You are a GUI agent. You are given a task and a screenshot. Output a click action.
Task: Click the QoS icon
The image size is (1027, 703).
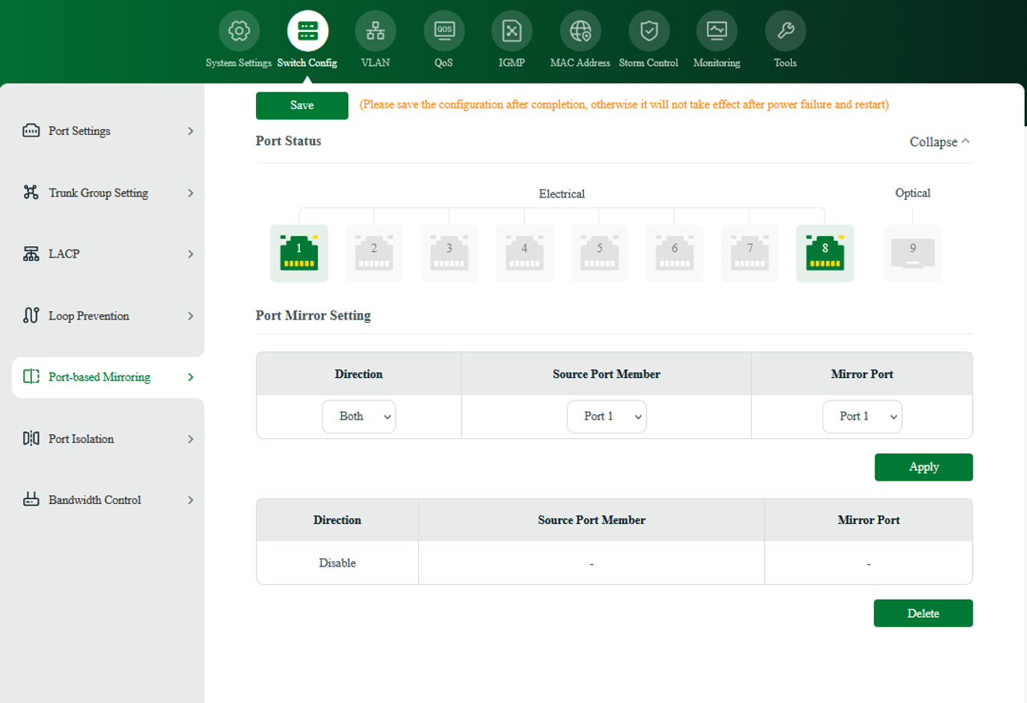coord(444,30)
